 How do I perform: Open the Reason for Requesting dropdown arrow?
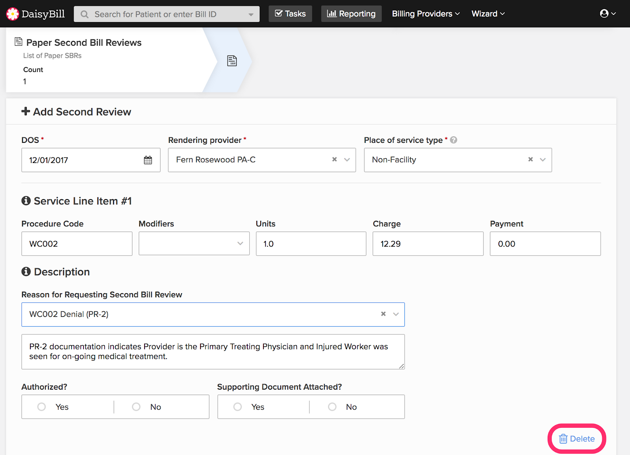[x=396, y=314]
